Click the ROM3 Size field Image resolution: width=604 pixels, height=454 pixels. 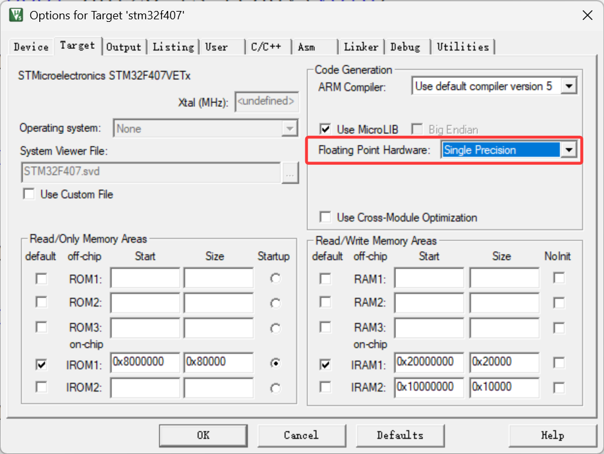(x=219, y=328)
